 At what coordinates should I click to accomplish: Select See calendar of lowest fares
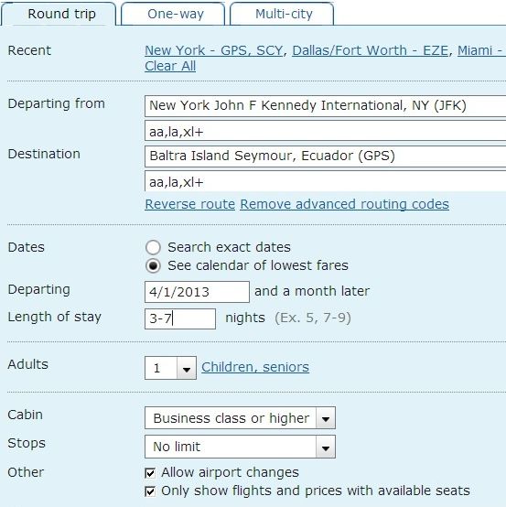tap(153, 265)
